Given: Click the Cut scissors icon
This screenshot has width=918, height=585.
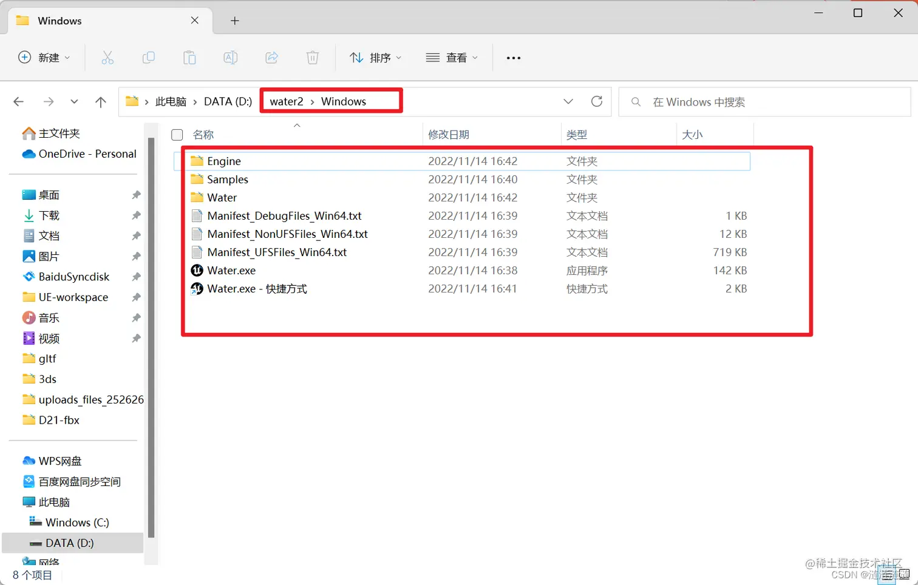Looking at the screenshot, I should pyautogui.click(x=107, y=58).
